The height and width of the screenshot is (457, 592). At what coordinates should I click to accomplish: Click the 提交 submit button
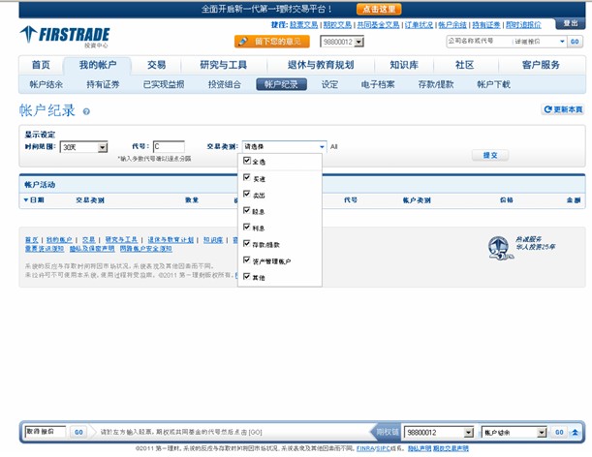[x=490, y=155]
